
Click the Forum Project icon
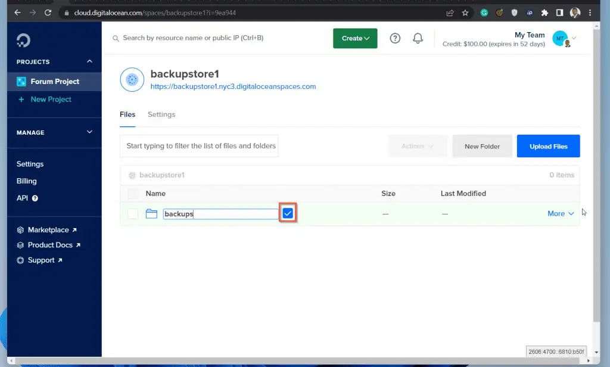pos(21,82)
